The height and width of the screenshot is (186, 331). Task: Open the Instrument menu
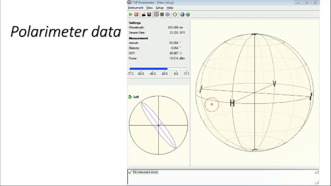tap(136, 8)
